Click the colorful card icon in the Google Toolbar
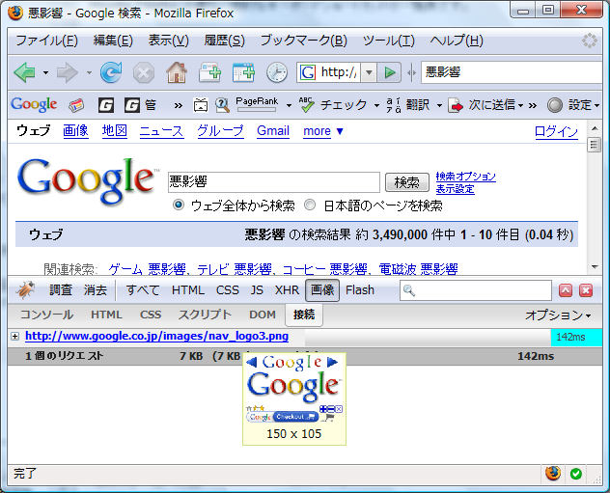 tap(76, 105)
